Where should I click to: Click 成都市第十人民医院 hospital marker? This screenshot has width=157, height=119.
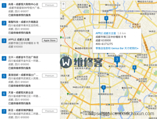tap(140, 100)
